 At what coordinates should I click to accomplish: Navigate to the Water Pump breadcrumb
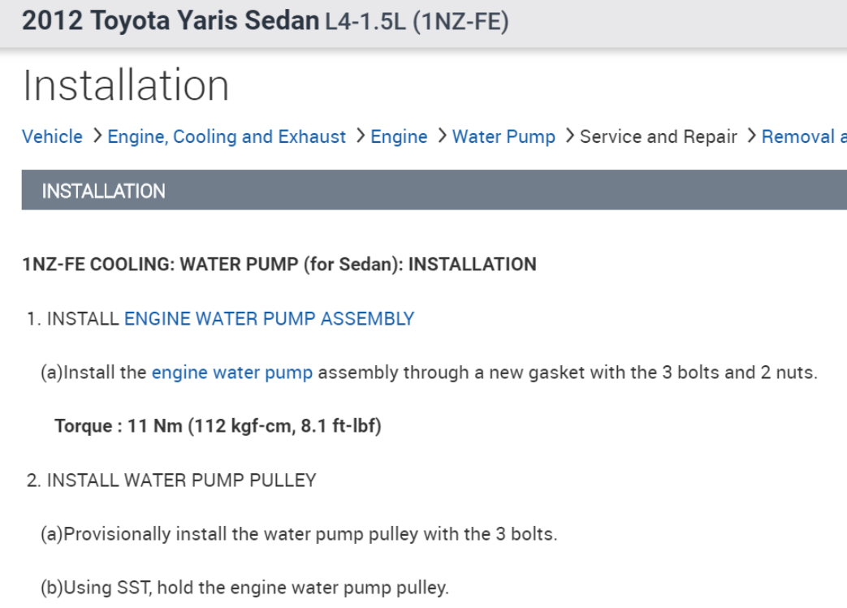(503, 136)
